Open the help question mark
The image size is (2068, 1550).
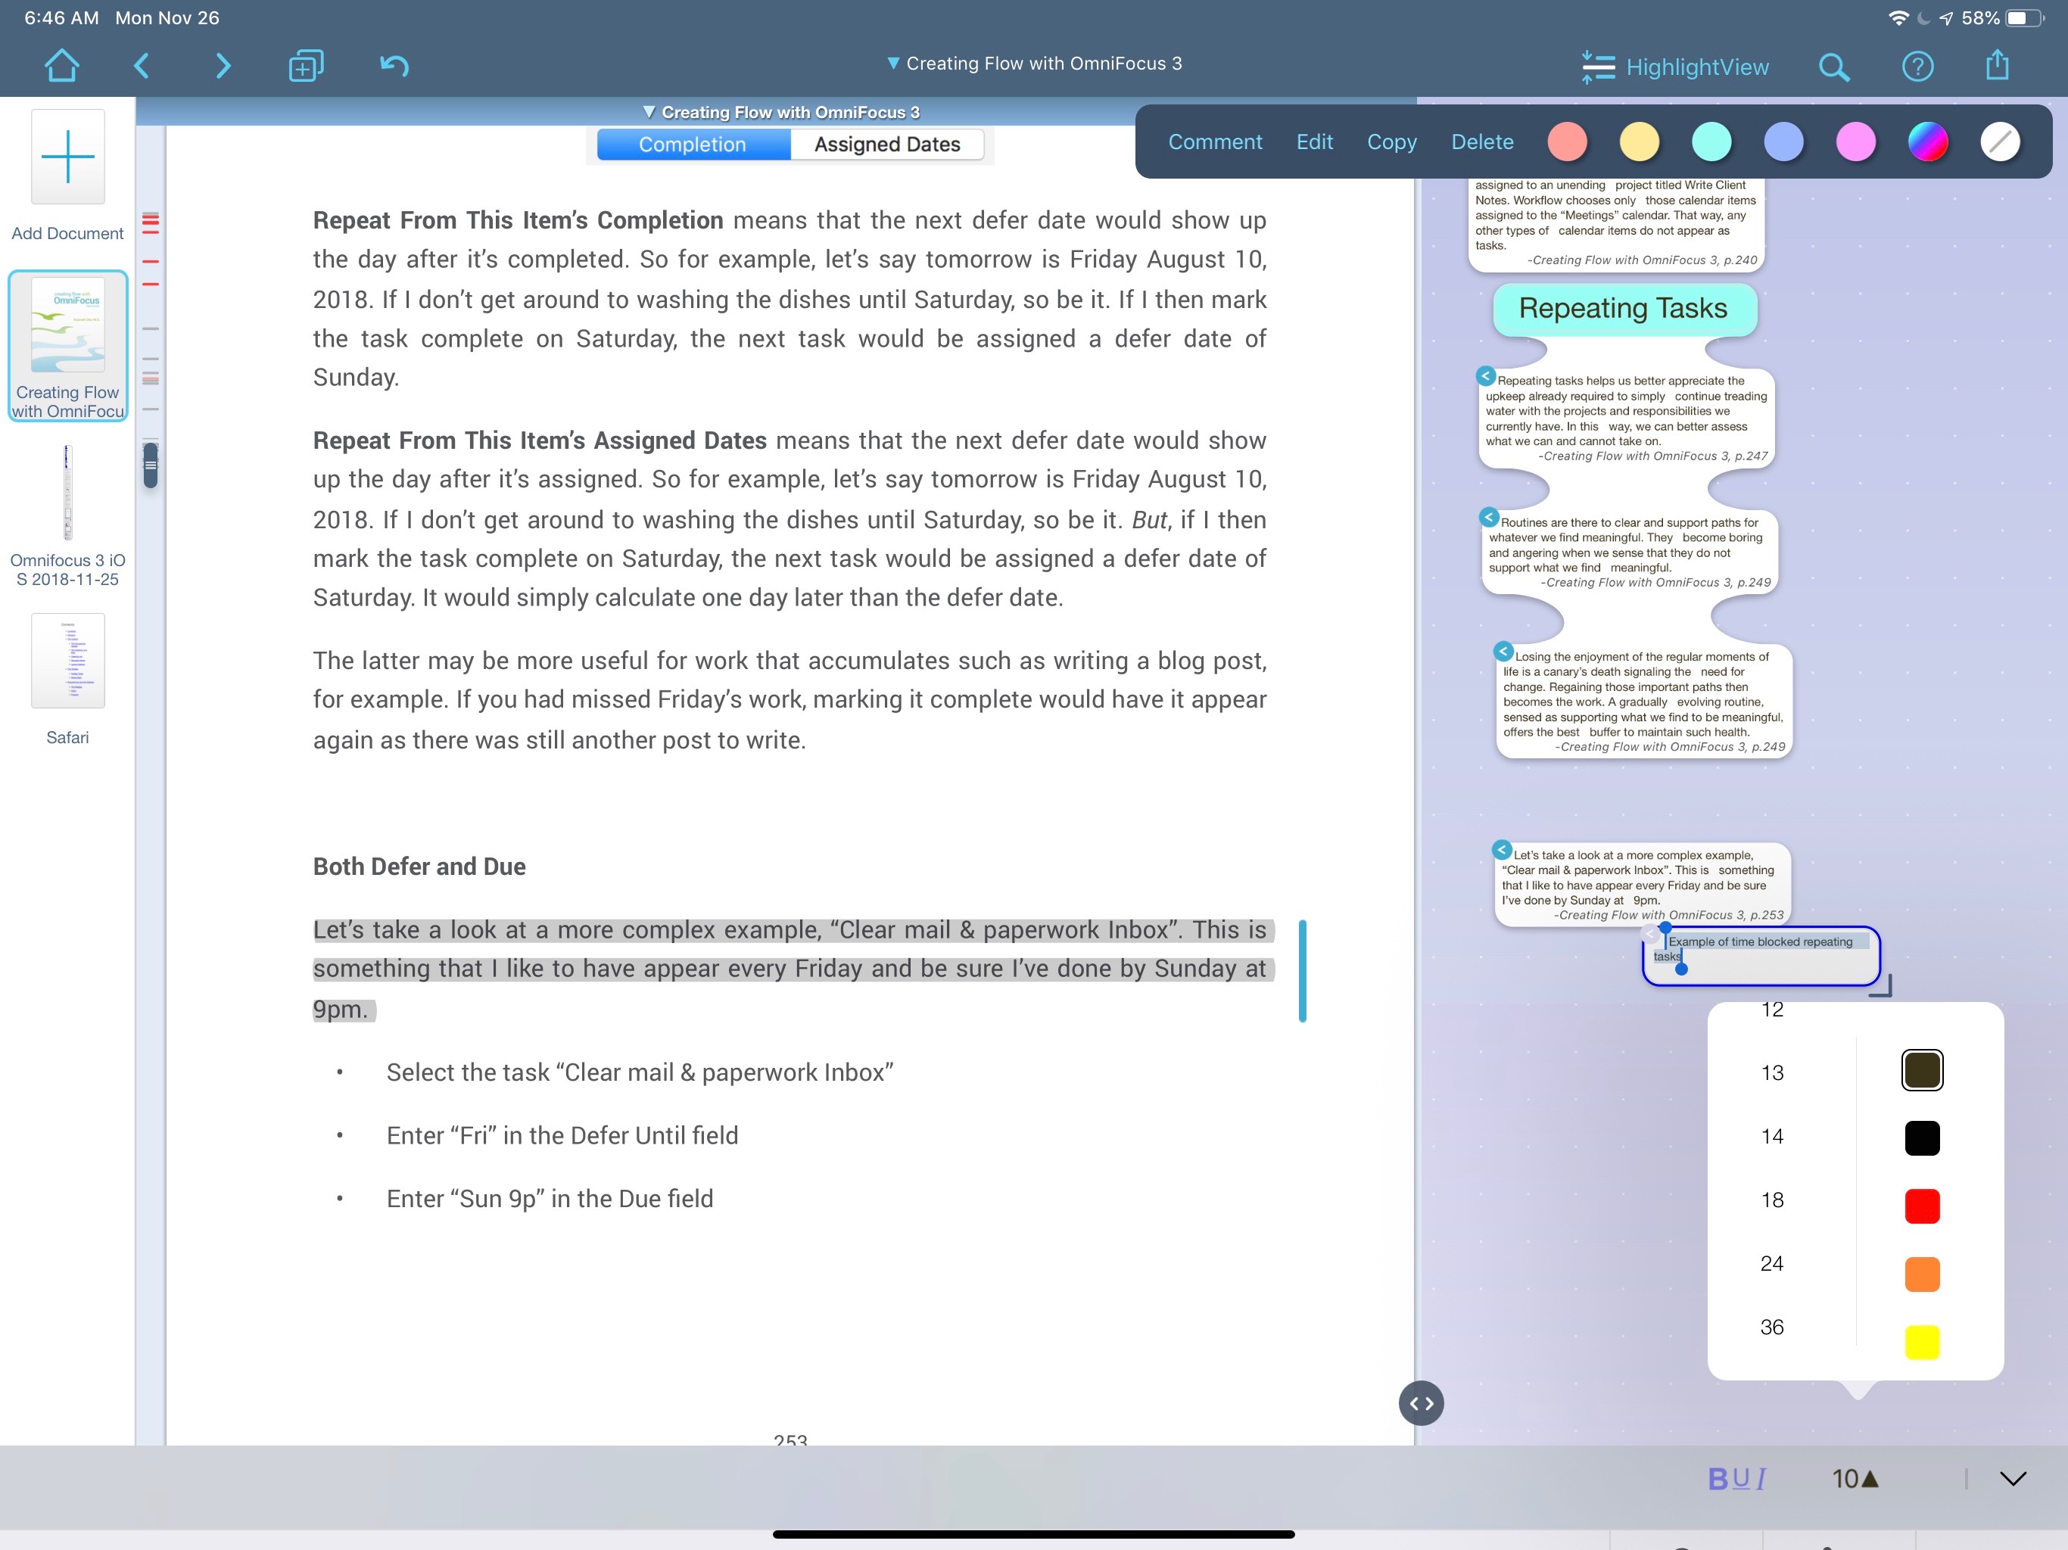click(1917, 67)
